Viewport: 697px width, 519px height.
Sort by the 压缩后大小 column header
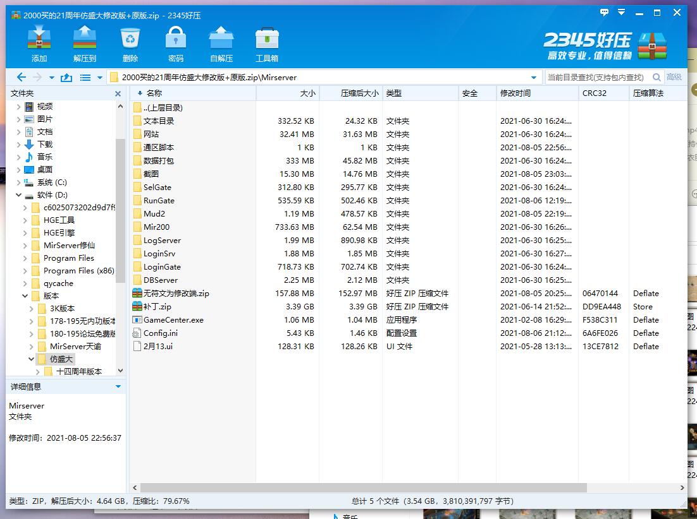[x=359, y=93]
